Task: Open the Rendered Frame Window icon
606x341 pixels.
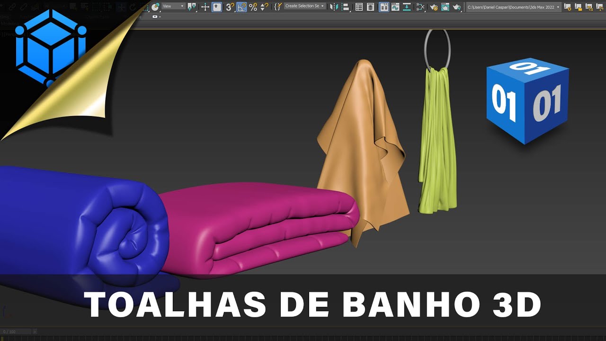Action: pyautogui.click(x=445, y=7)
